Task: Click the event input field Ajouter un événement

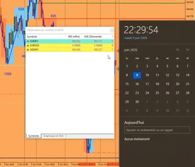Action: pyautogui.click(x=157, y=130)
